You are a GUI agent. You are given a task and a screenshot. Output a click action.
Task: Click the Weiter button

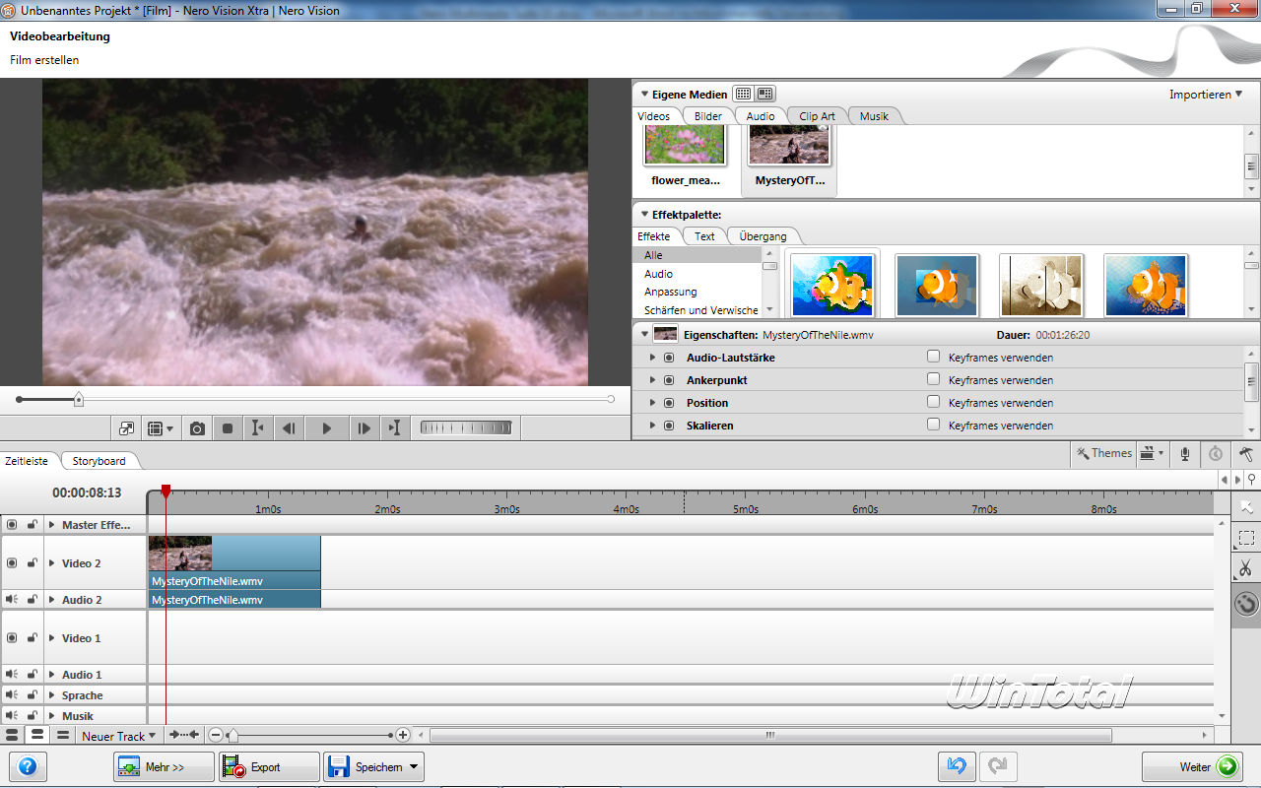[x=1192, y=766]
